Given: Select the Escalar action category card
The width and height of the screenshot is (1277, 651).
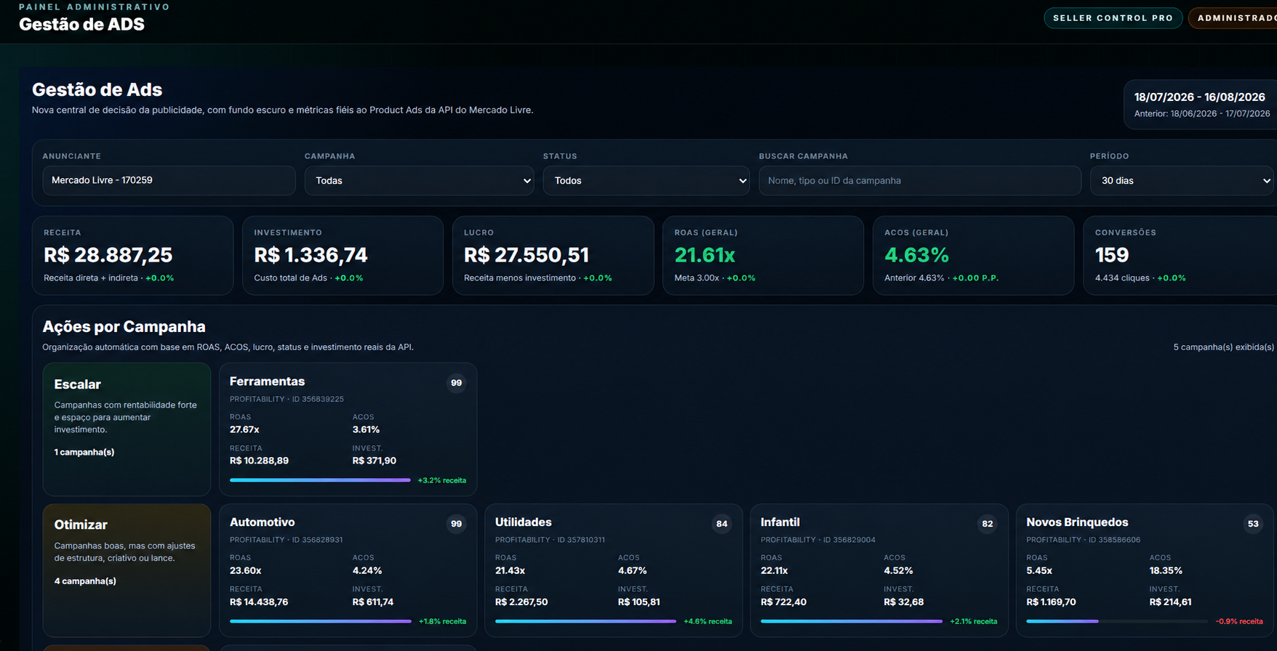Looking at the screenshot, I should (x=127, y=429).
